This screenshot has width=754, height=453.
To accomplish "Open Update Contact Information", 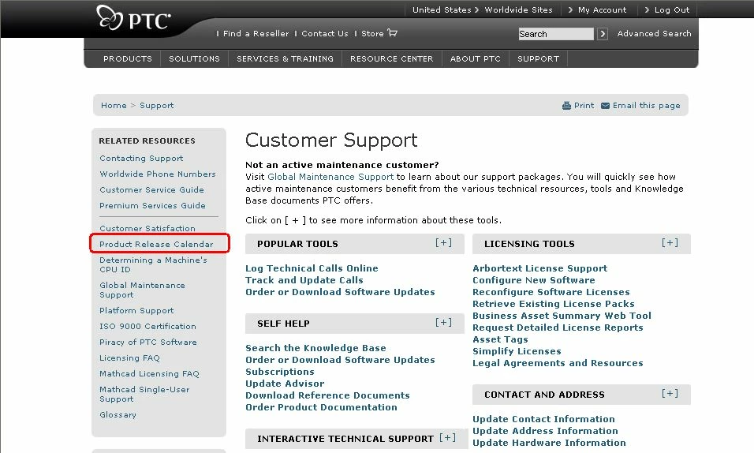I will point(543,419).
